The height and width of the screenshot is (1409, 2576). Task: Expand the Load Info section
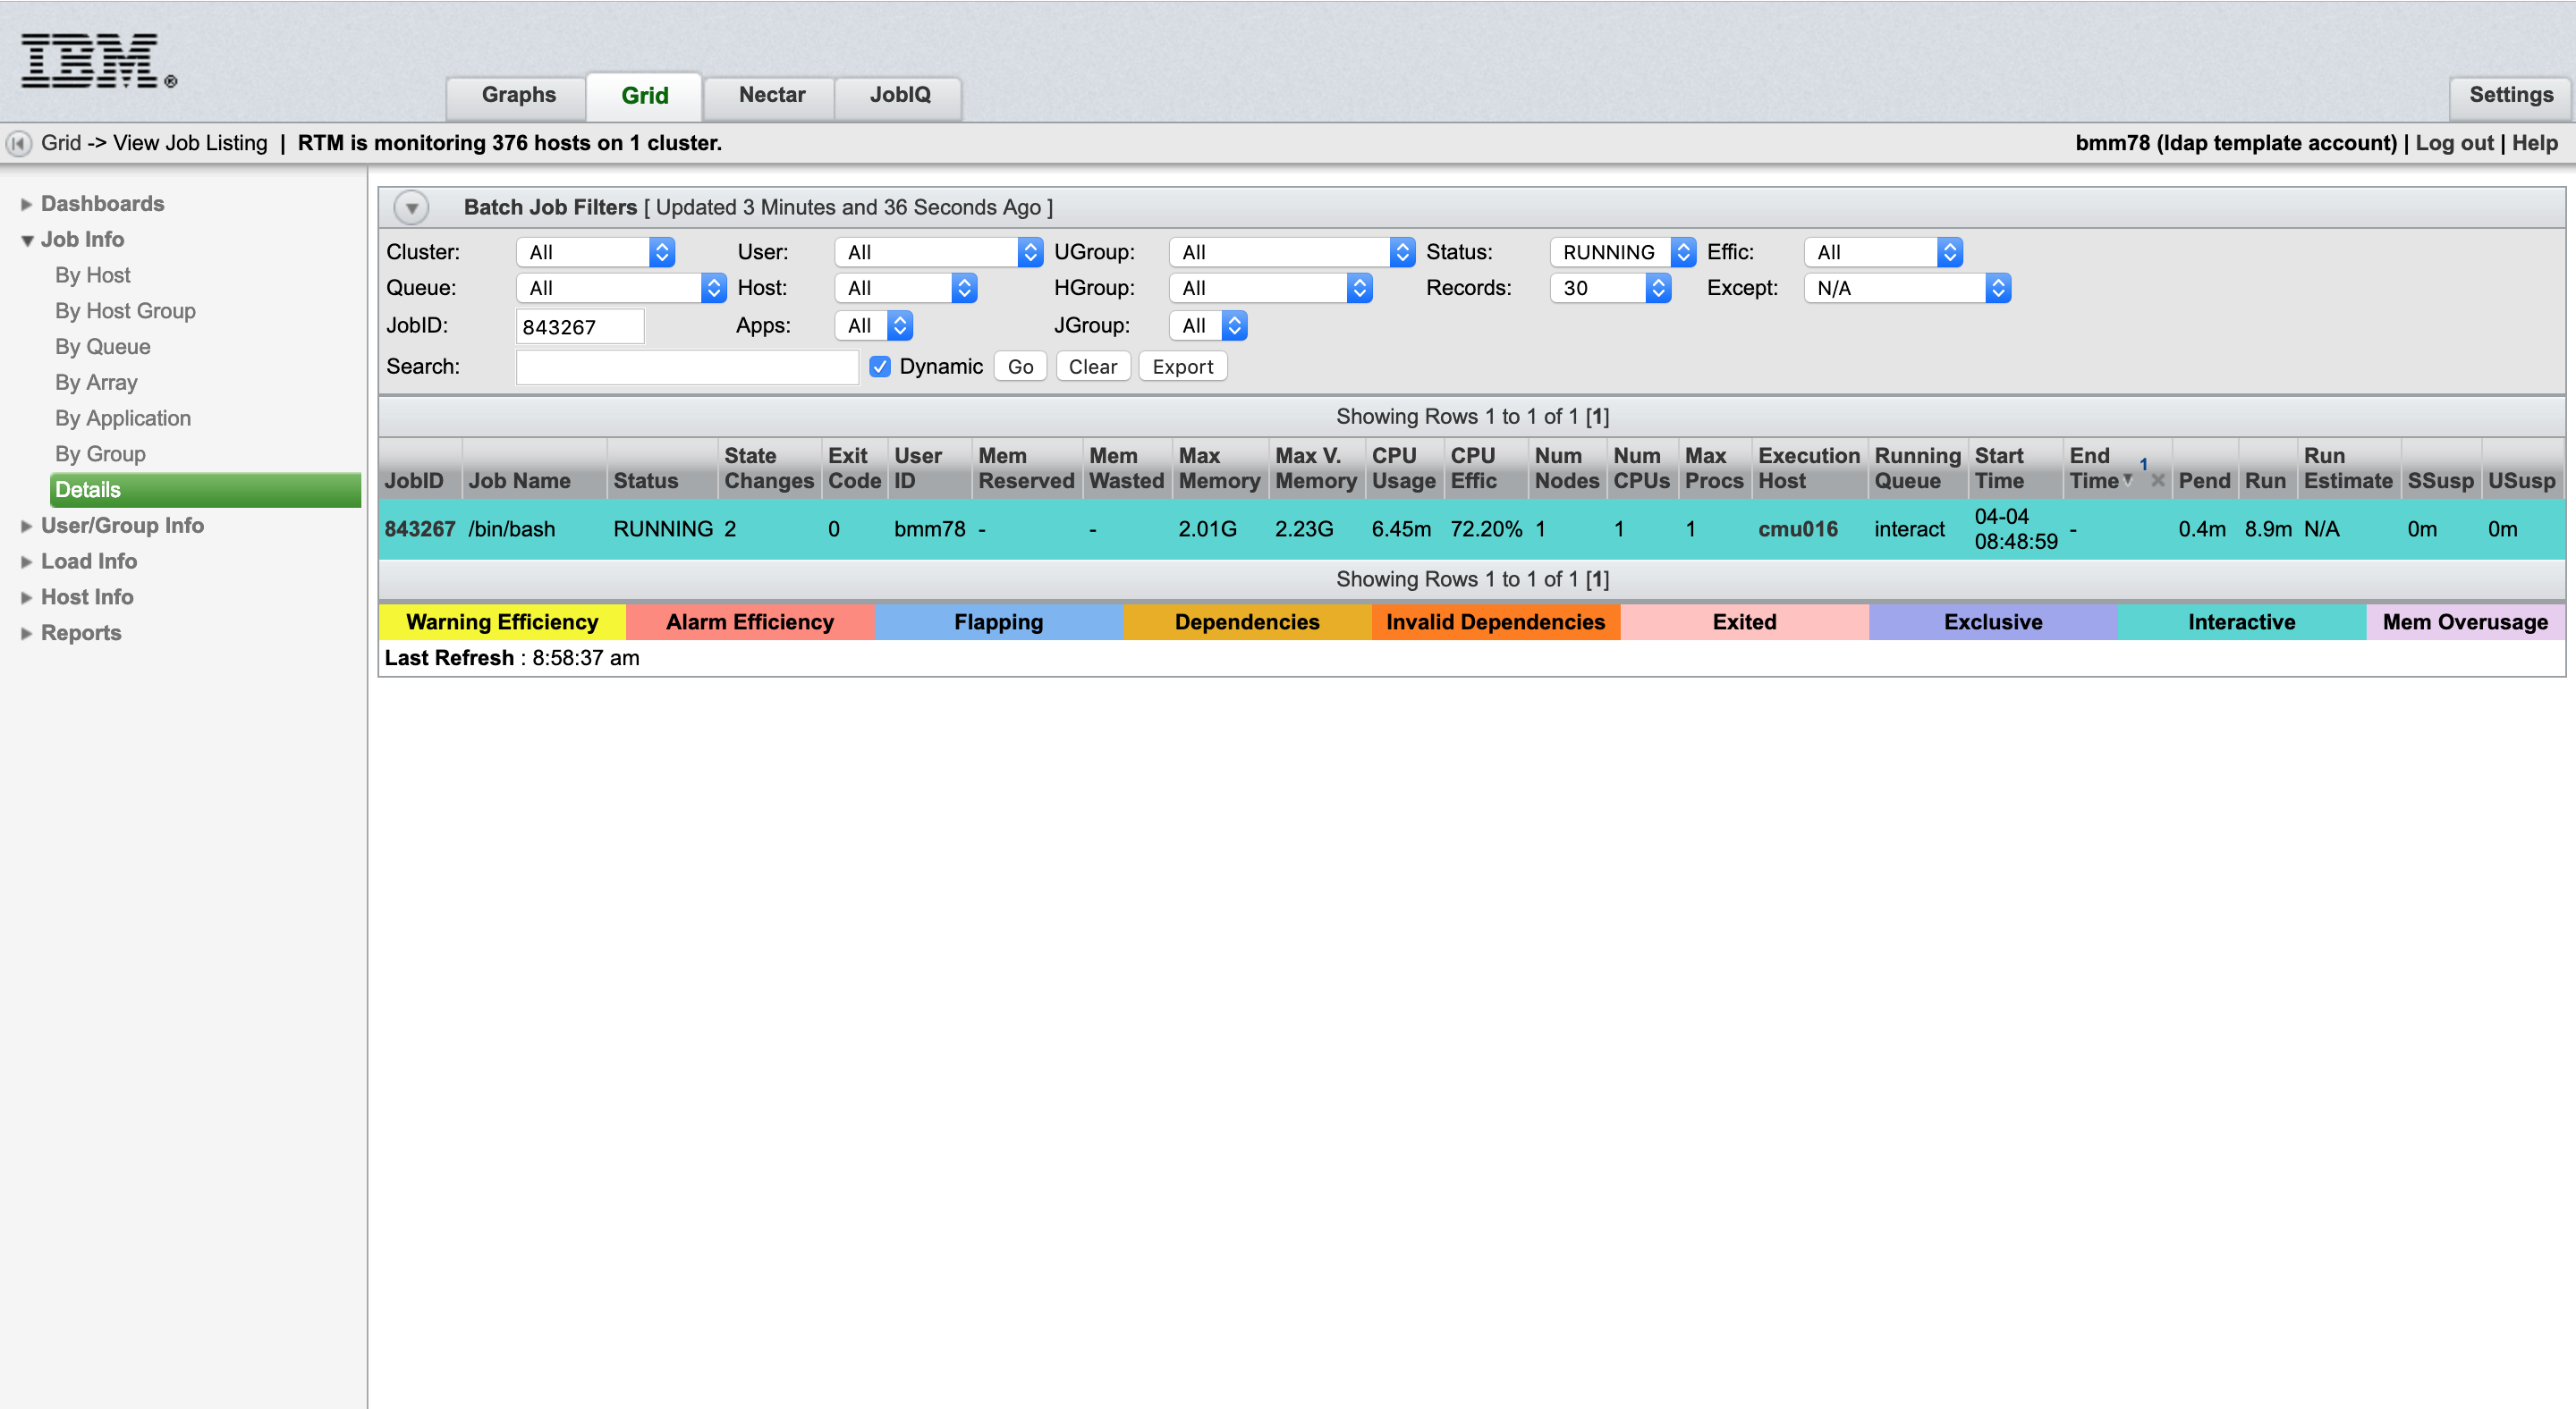88,561
